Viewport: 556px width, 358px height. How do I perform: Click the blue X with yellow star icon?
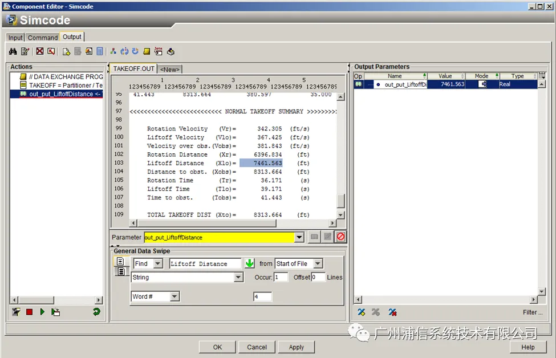coord(362,312)
